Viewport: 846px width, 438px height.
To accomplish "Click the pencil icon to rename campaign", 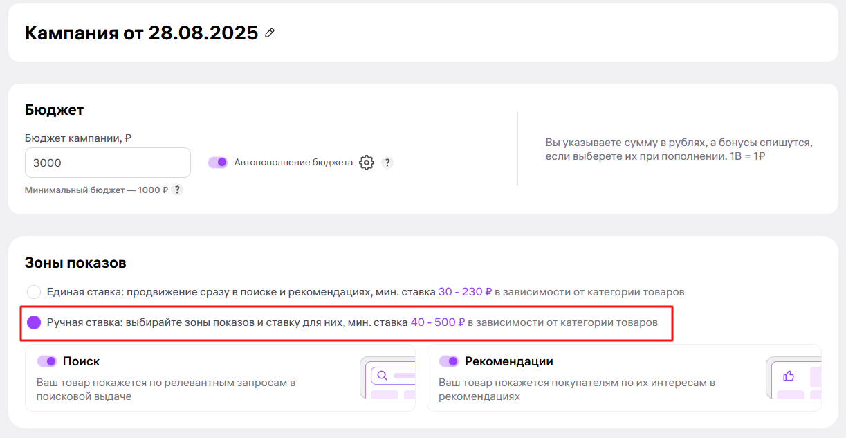I will click(270, 33).
